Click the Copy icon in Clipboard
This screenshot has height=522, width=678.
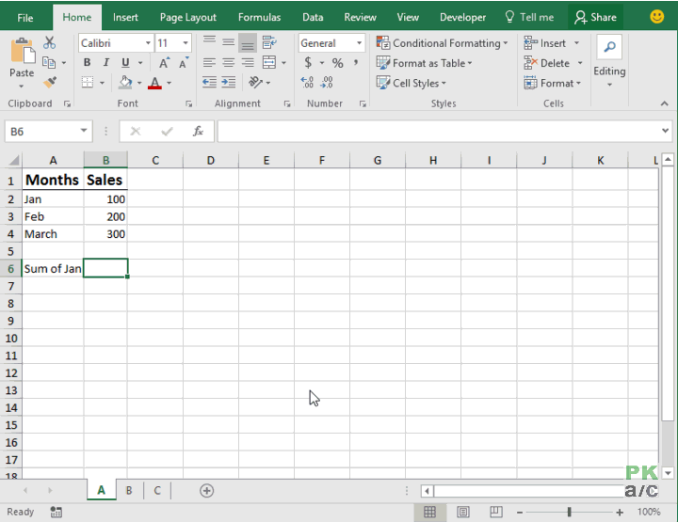point(48,63)
